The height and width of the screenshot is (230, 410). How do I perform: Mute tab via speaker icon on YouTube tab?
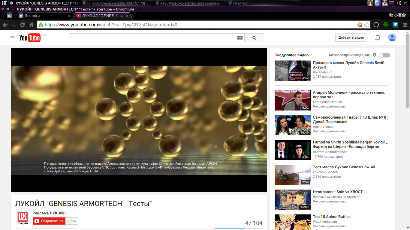(x=122, y=16)
